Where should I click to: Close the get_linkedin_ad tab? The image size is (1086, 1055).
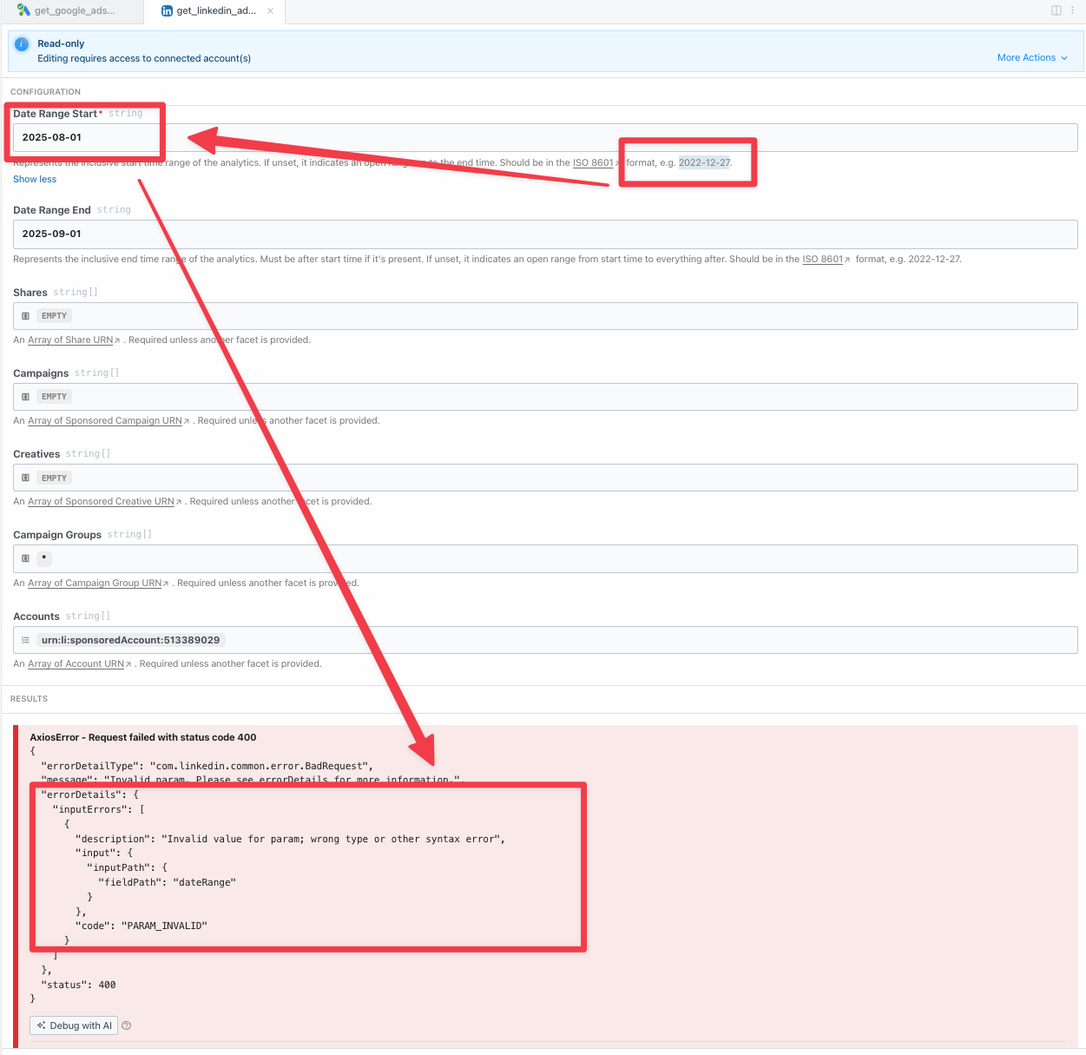click(270, 11)
